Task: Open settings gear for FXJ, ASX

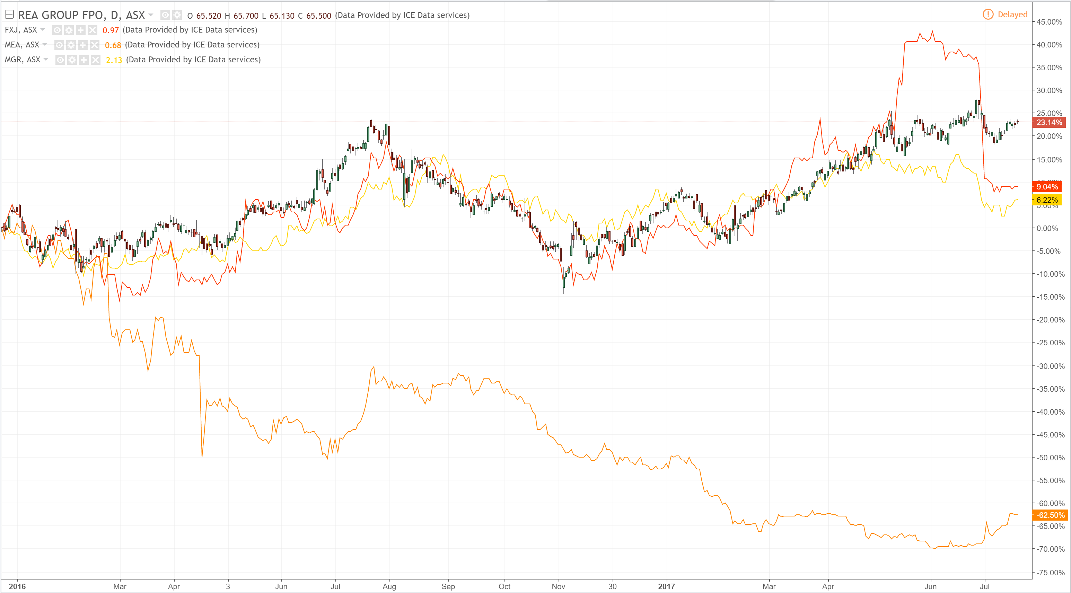Action: pyautogui.click(x=69, y=30)
